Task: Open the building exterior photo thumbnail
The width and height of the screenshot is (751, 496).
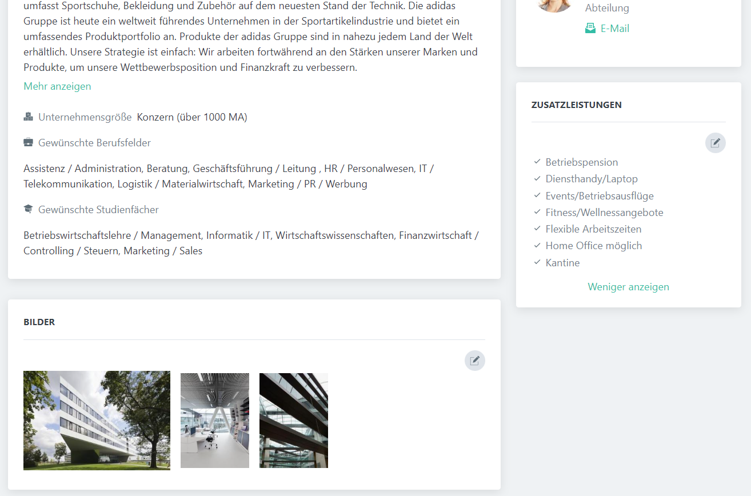Action: [x=97, y=421]
